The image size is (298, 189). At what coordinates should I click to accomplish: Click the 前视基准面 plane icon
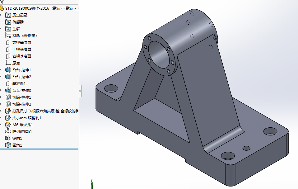tap(8, 43)
